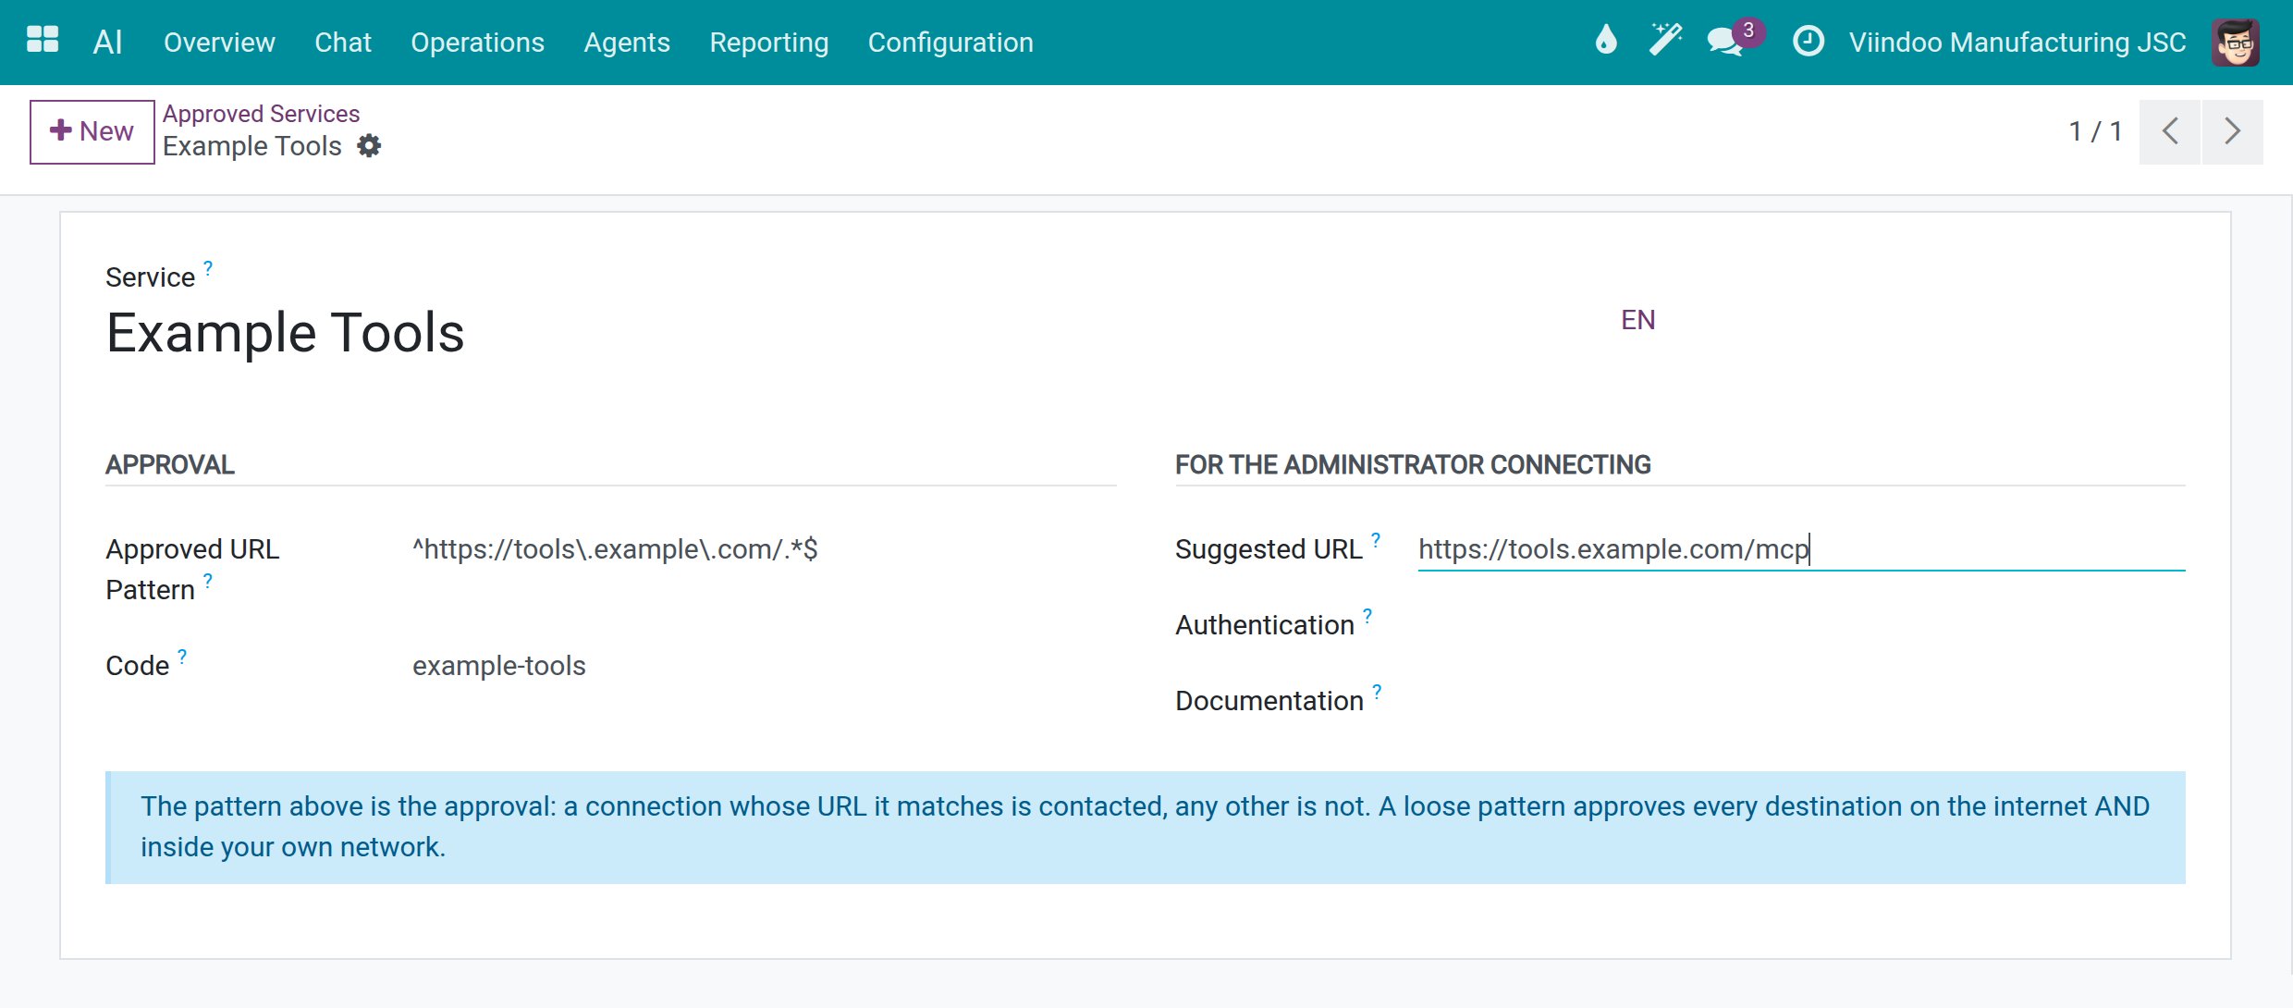The image size is (2293, 1008).
Task: Click the 1 / 1 pager counter
Action: (2095, 131)
